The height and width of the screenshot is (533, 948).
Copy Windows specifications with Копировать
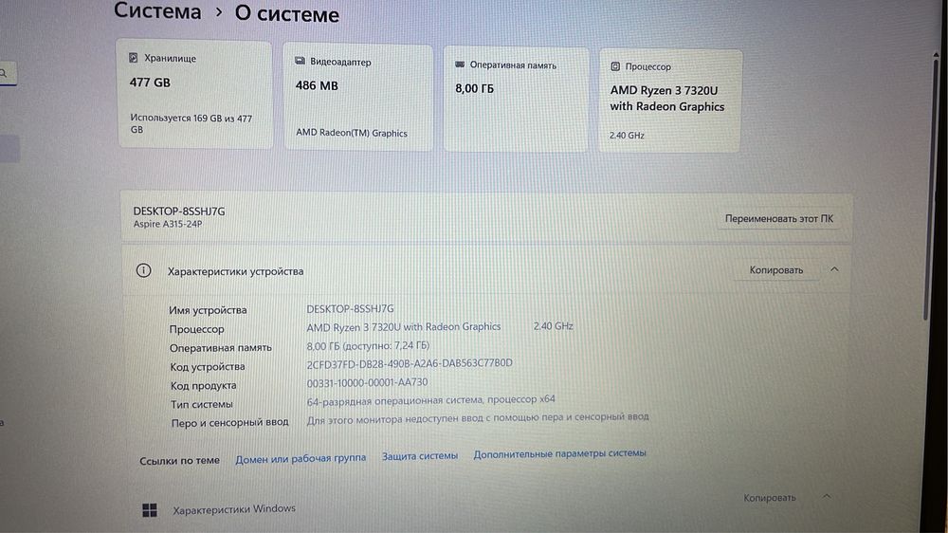point(770,497)
